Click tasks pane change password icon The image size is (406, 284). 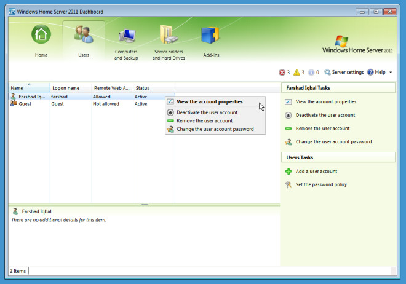[x=288, y=142]
